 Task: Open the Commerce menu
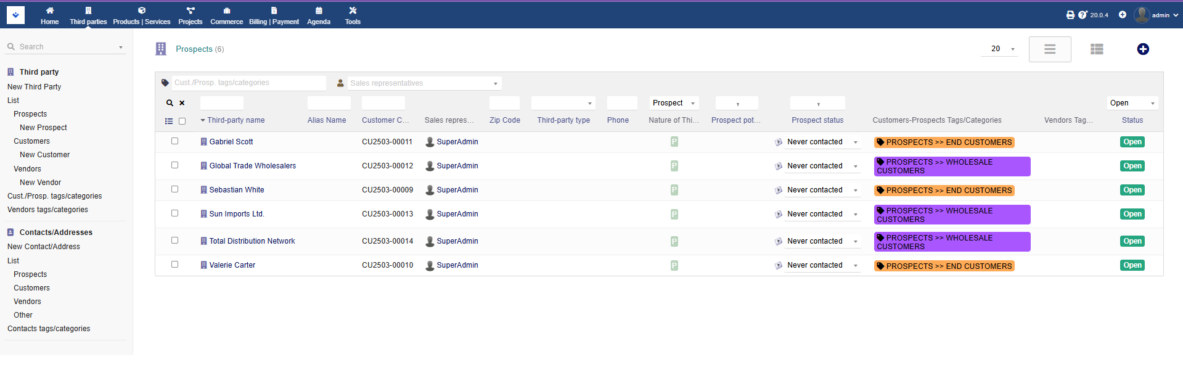coord(226,15)
